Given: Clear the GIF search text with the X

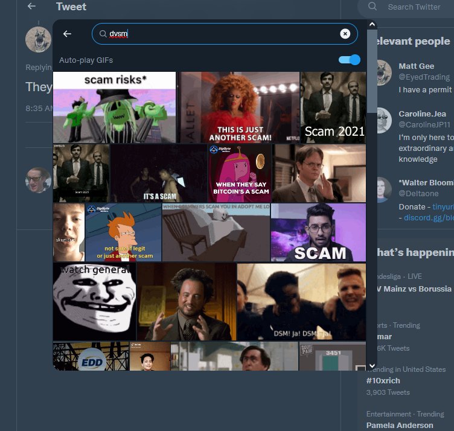Looking at the screenshot, I should pos(345,34).
